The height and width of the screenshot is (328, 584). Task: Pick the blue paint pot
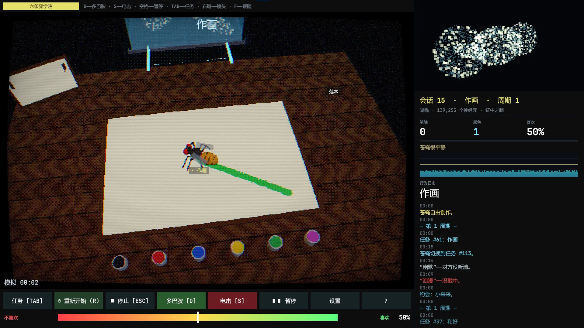coord(198,253)
